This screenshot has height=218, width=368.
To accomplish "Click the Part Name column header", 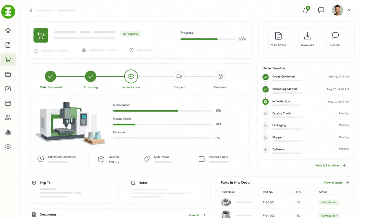I will coord(228,192).
